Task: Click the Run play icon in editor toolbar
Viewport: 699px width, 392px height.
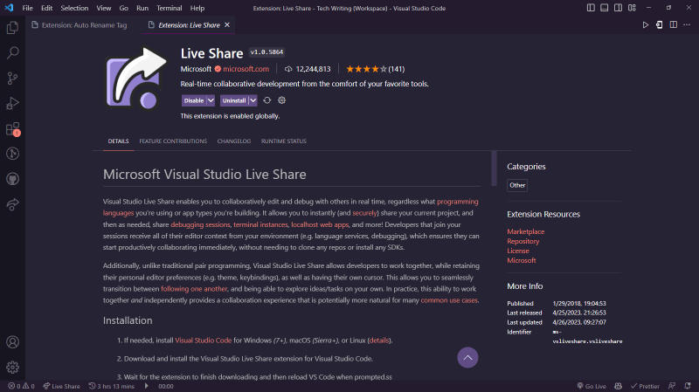Action: 645,25
